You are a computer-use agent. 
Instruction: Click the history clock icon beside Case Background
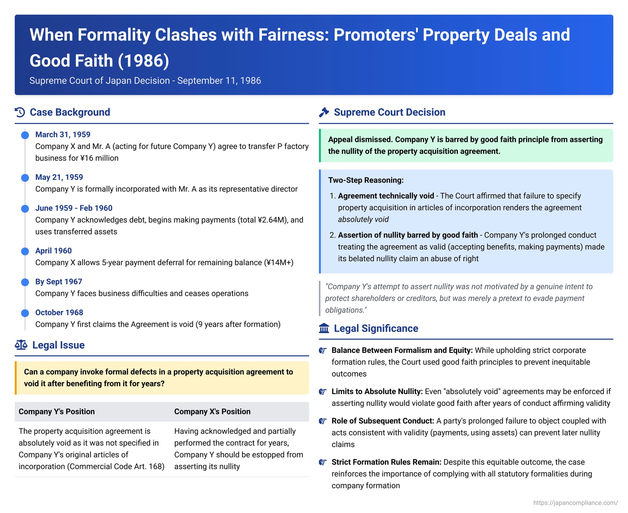click(20, 112)
